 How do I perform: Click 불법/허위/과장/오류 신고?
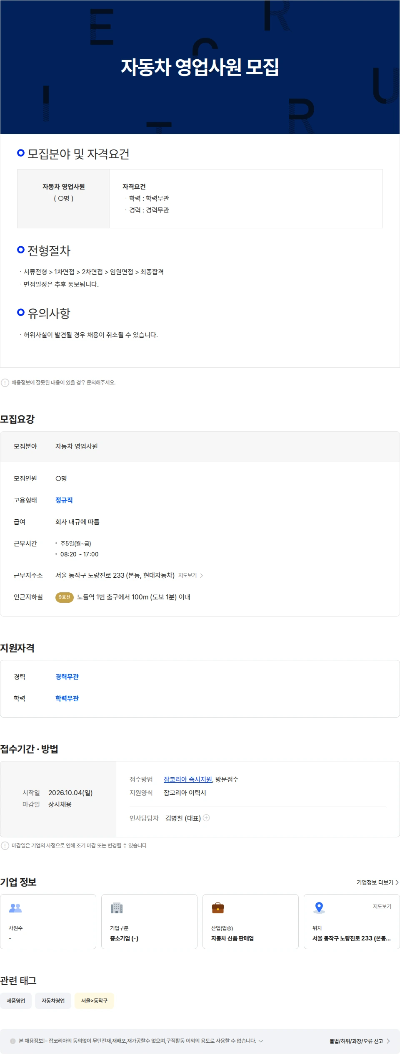(356, 1041)
